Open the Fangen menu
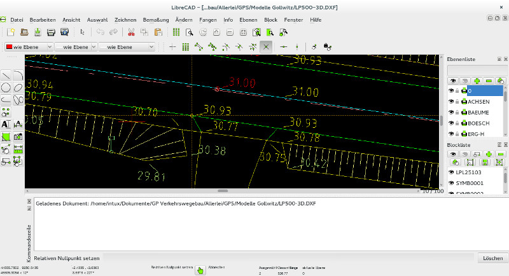This screenshot has height=276, width=509. (208, 20)
